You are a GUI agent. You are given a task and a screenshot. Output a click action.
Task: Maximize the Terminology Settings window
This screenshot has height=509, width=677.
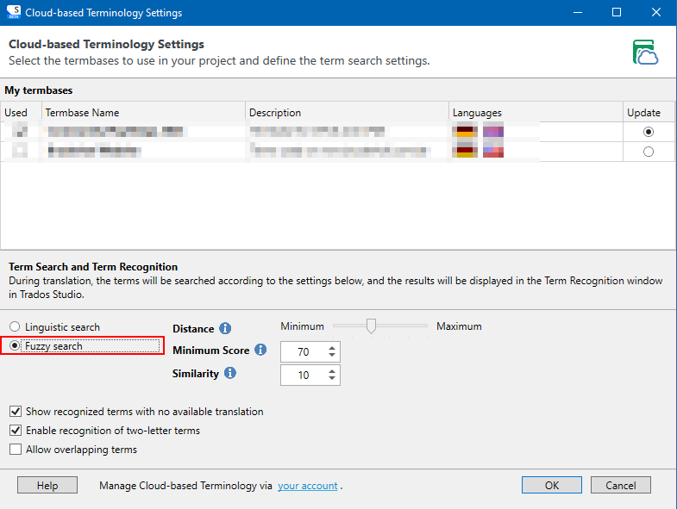click(x=617, y=13)
